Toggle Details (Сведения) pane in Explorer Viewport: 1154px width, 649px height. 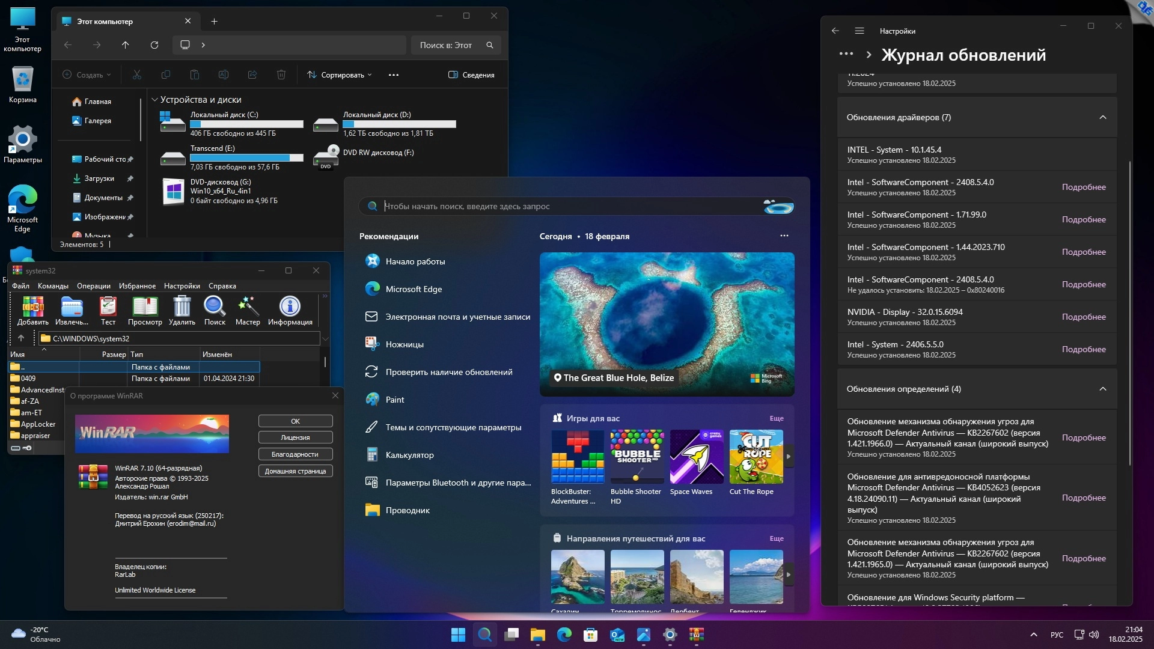click(x=471, y=75)
